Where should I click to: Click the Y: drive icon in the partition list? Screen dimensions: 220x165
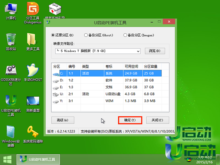click(x=56, y=102)
